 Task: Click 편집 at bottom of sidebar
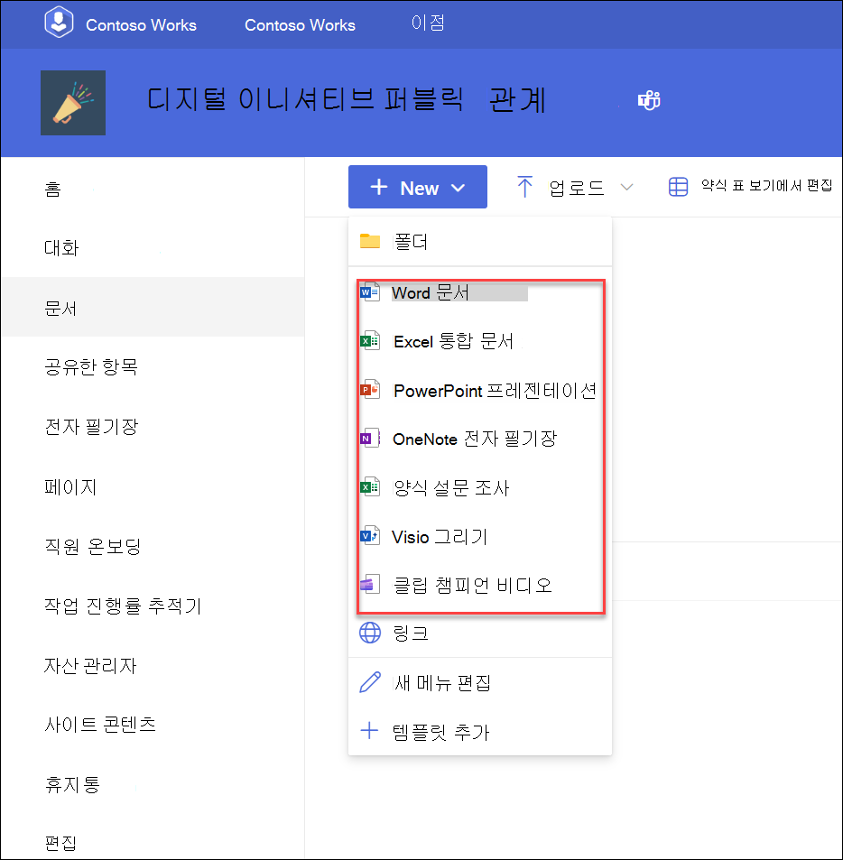(60, 843)
